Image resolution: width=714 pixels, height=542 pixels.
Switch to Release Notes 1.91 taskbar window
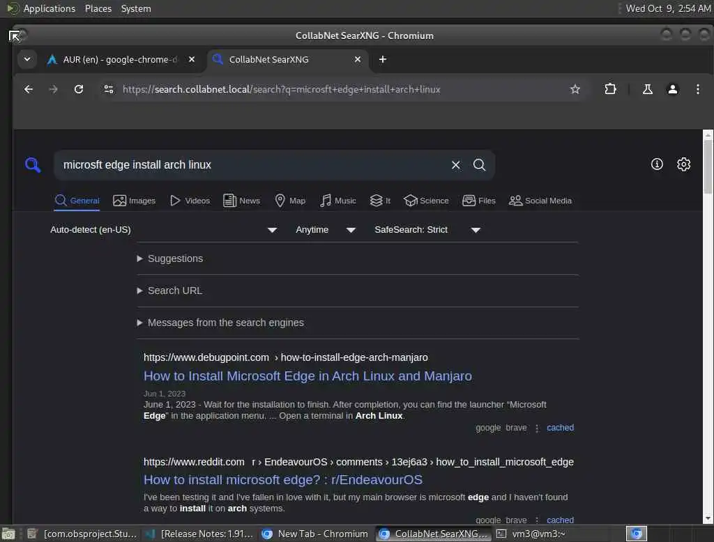click(x=199, y=534)
